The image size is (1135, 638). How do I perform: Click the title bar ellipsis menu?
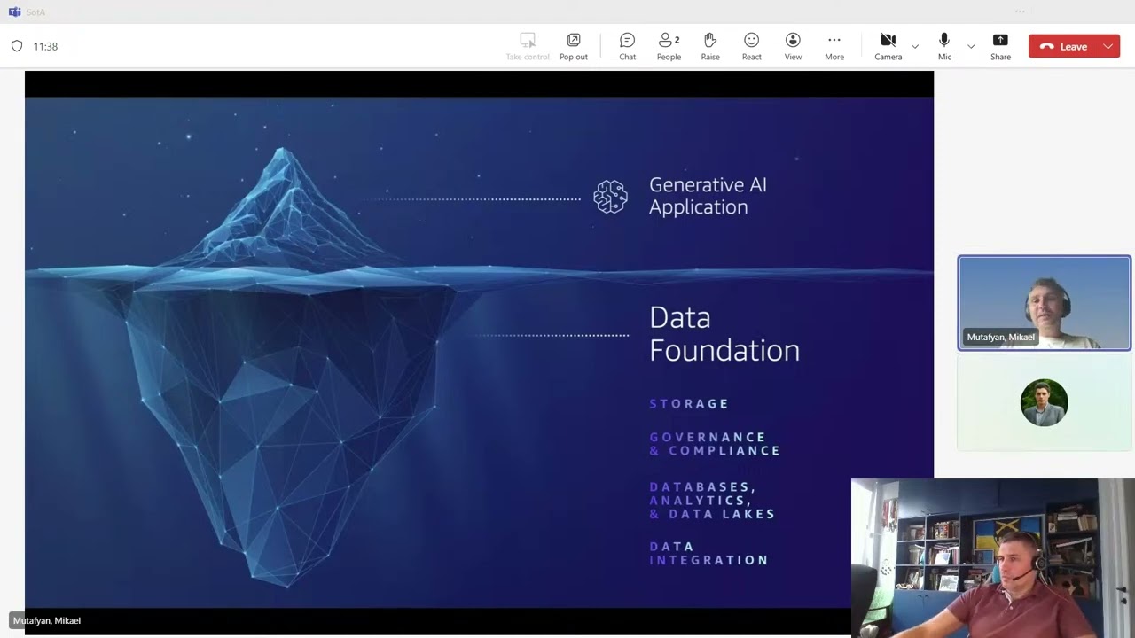coord(1020,12)
